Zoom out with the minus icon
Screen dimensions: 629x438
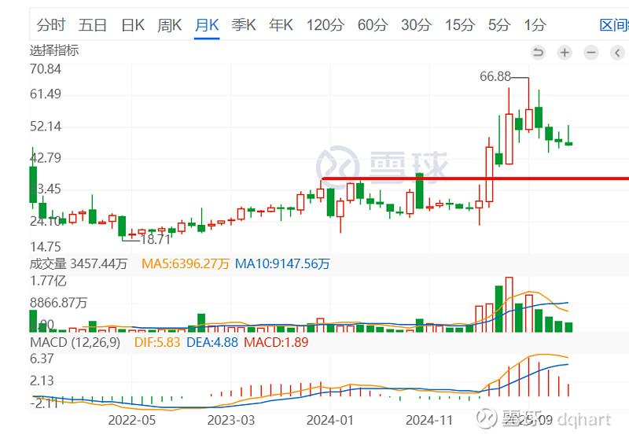point(591,53)
